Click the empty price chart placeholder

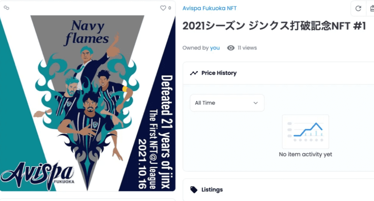(x=306, y=132)
